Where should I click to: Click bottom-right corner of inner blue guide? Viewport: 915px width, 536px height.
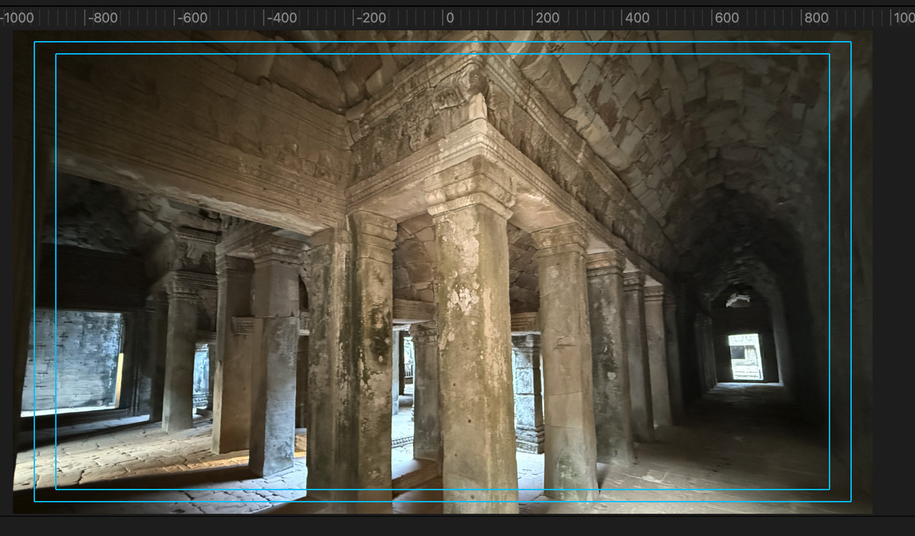click(x=829, y=489)
